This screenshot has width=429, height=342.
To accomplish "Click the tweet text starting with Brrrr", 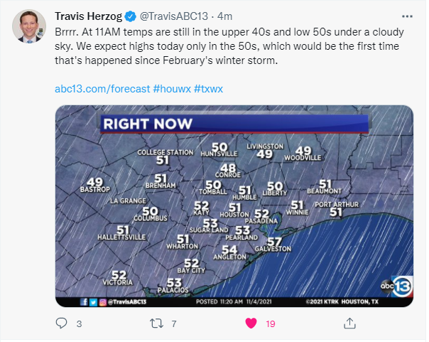I will tap(227, 46).
